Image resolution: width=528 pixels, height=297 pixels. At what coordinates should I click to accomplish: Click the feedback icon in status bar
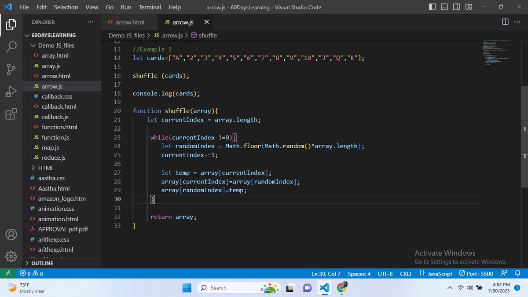point(504,274)
